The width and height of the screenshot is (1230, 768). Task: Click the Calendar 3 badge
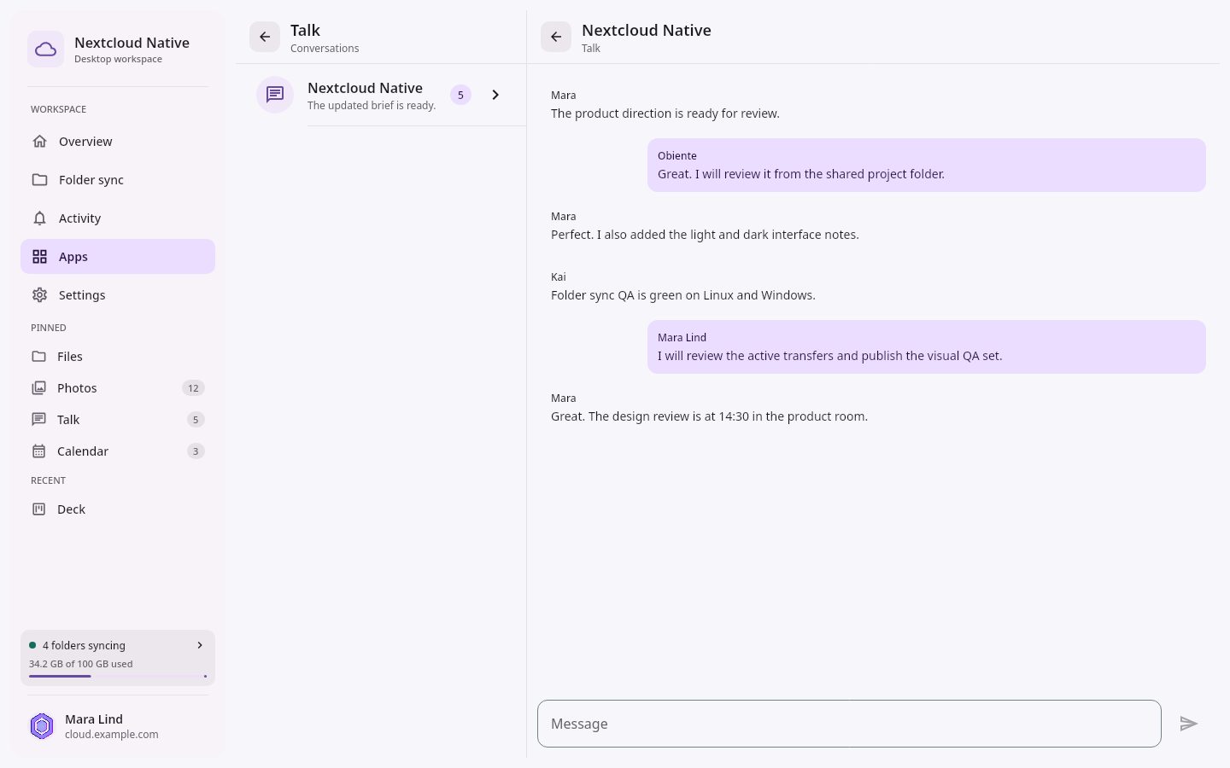click(x=196, y=451)
